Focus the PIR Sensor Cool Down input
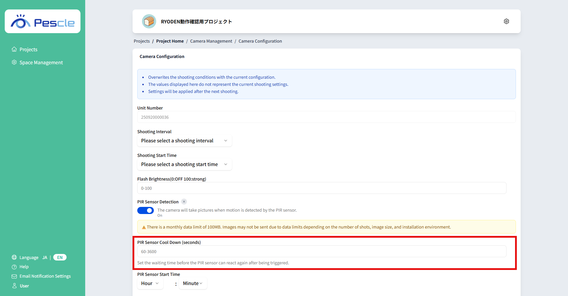The height and width of the screenshot is (296, 568). (322, 251)
